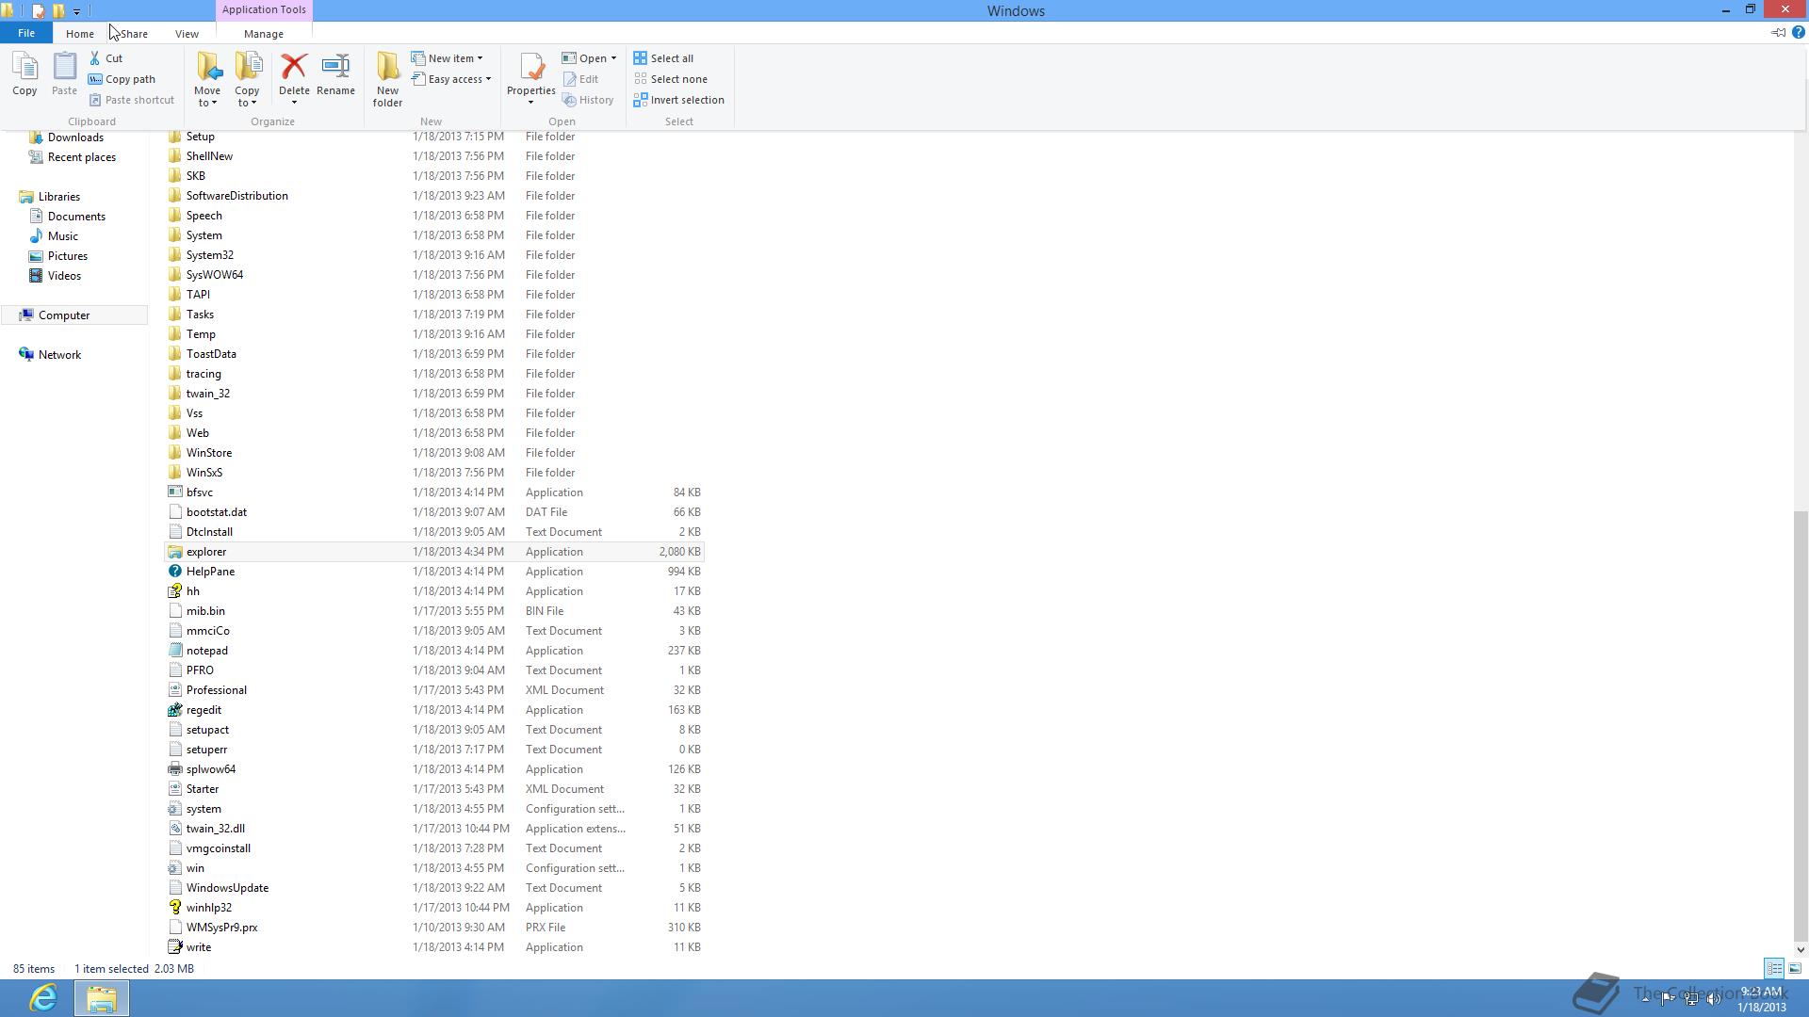
Task: Select Videos library
Action: click(x=64, y=276)
